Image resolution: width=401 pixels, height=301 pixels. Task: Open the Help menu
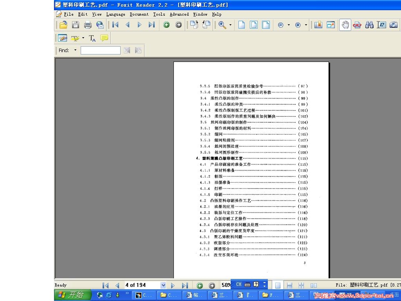[217, 15]
